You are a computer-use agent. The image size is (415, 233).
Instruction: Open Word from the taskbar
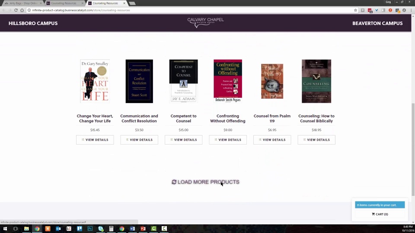click(x=132, y=229)
